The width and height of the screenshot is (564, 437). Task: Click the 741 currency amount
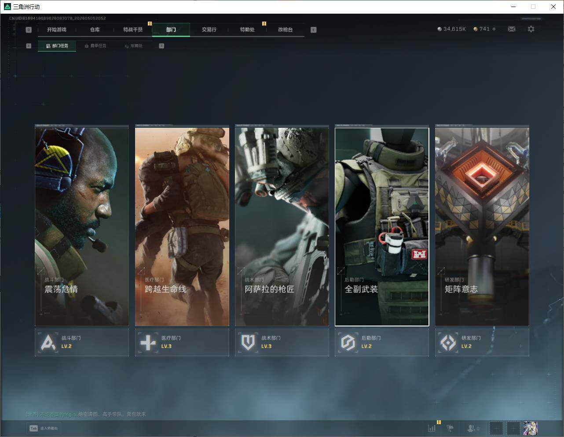(484, 29)
